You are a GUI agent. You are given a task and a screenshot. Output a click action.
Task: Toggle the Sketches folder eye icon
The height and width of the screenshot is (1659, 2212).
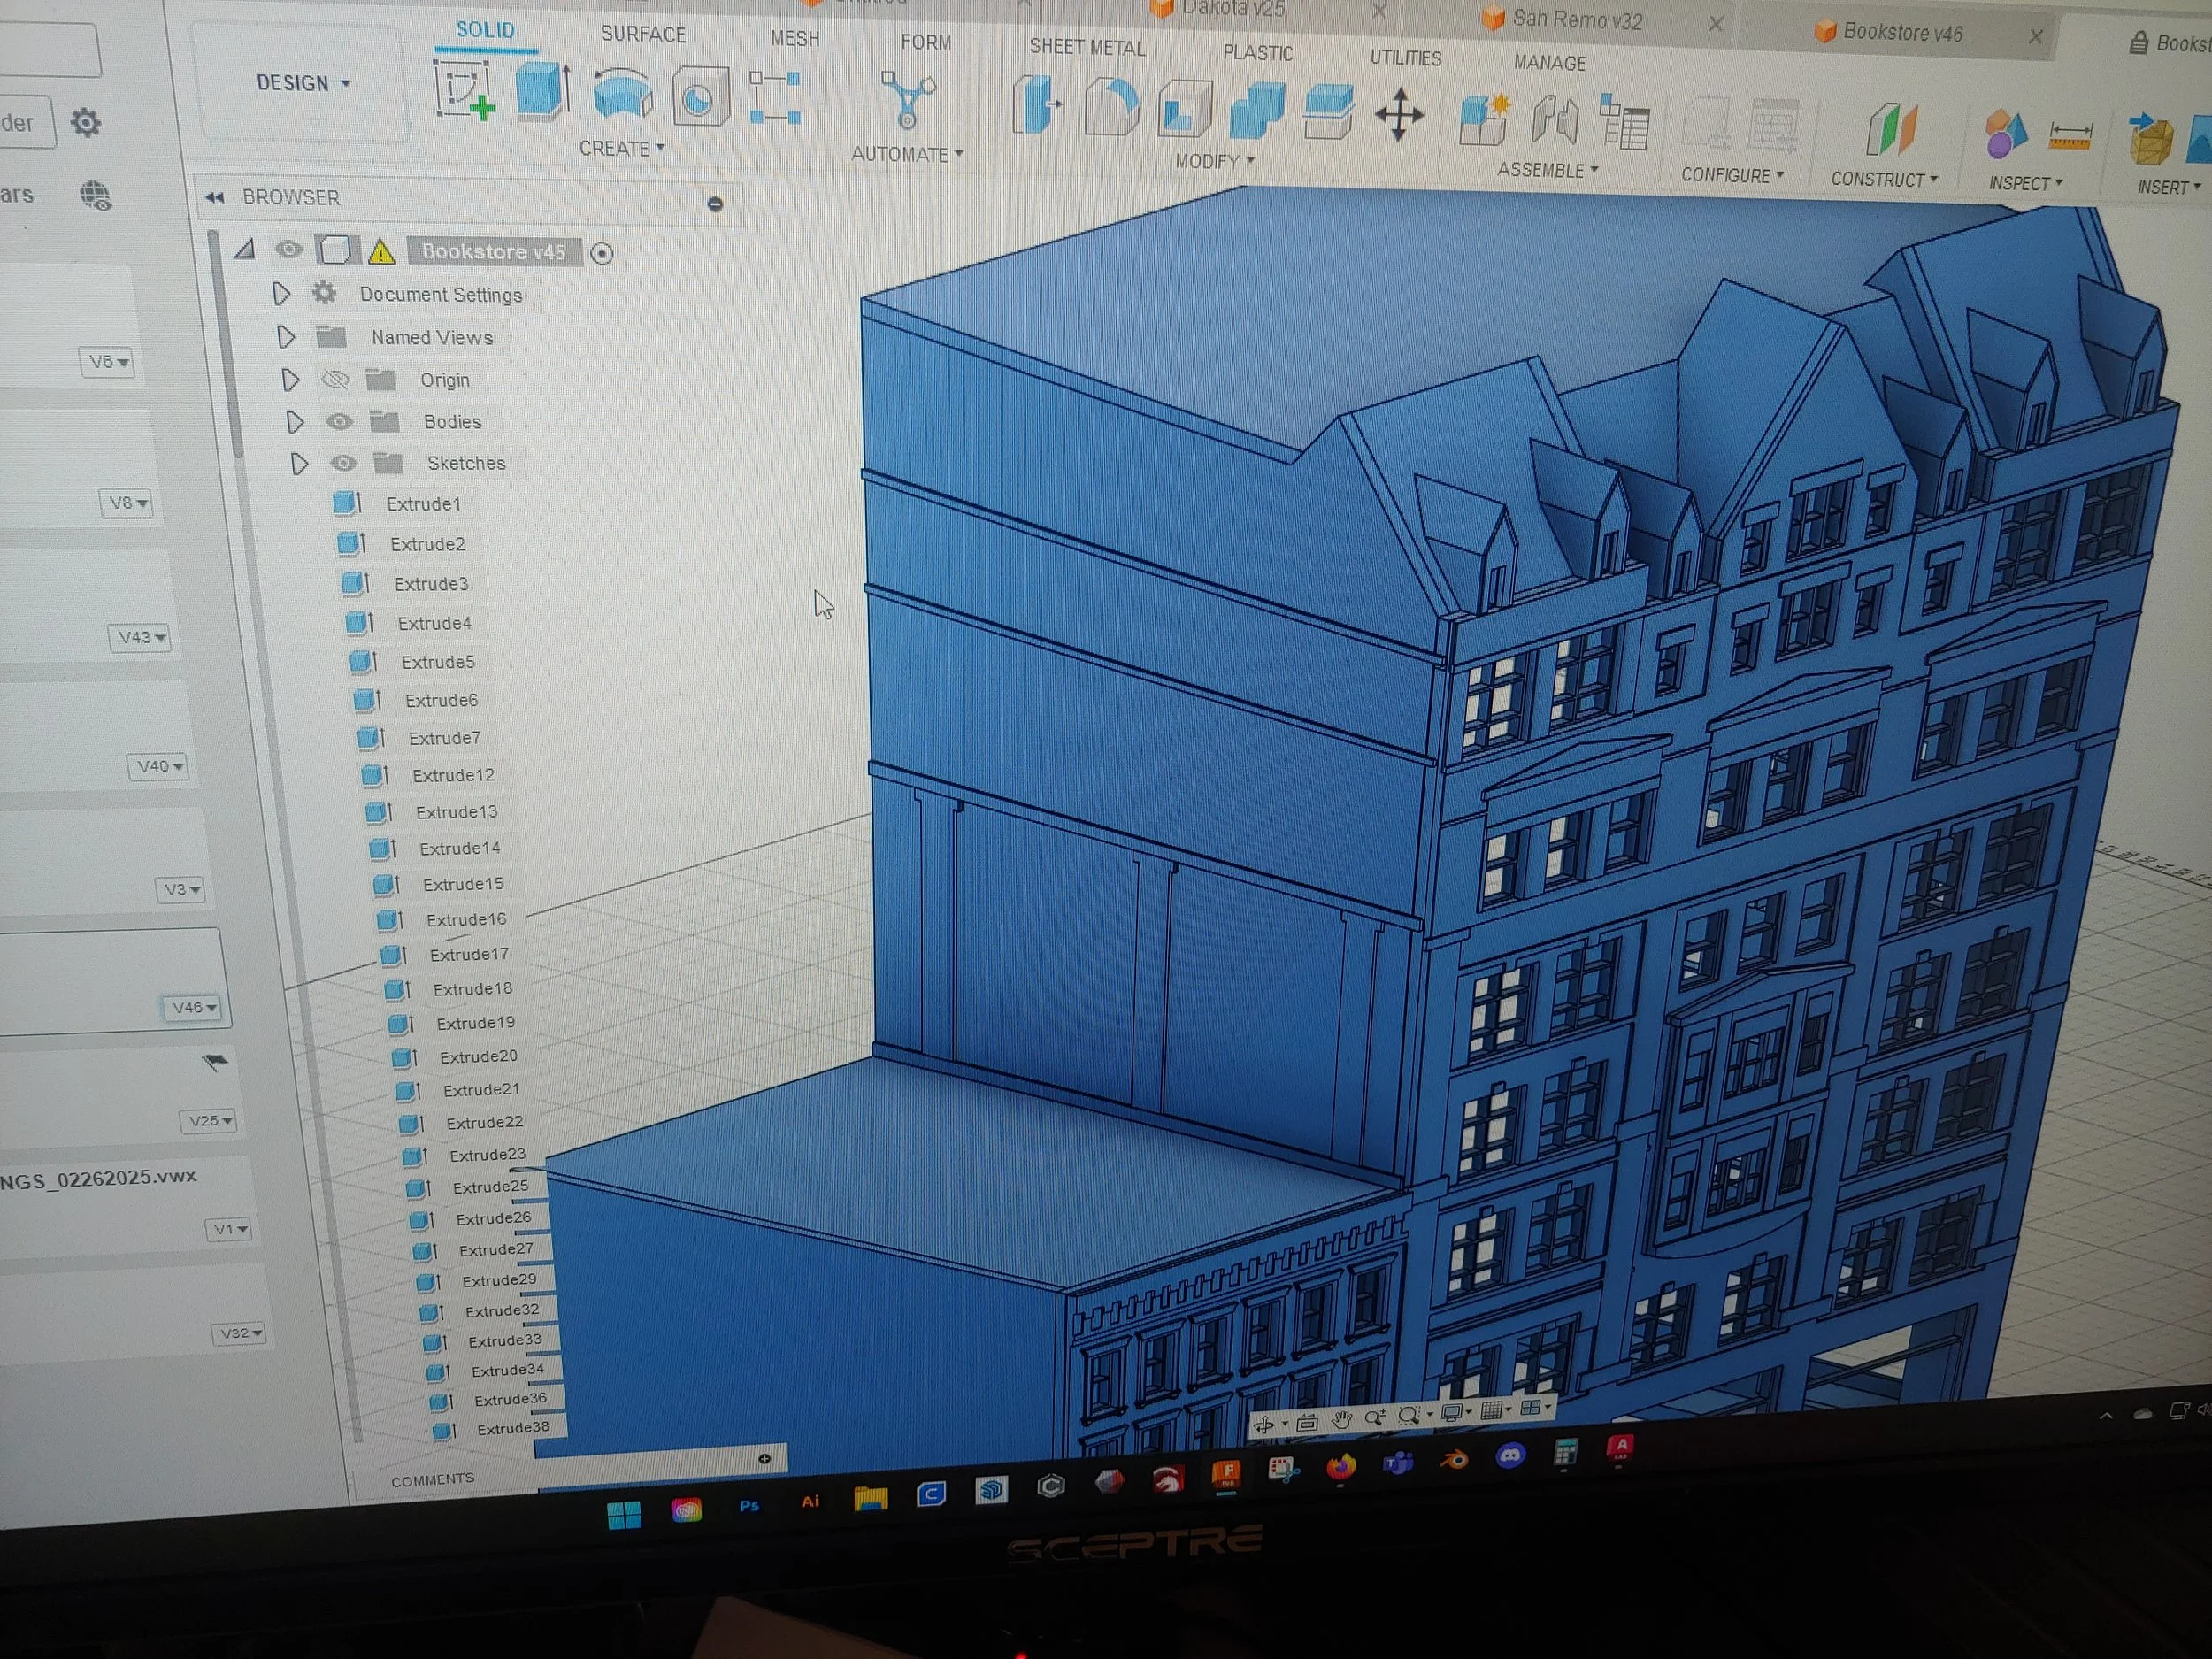pyautogui.click(x=344, y=463)
